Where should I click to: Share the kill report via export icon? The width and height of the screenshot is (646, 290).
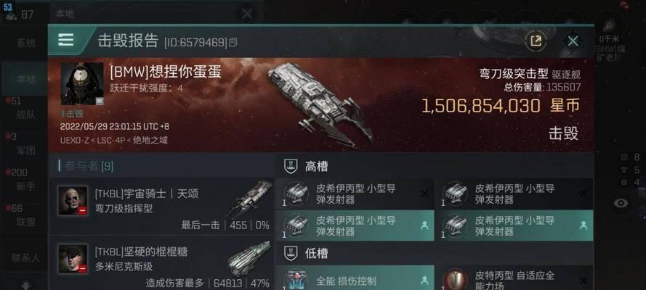click(x=536, y=41)
